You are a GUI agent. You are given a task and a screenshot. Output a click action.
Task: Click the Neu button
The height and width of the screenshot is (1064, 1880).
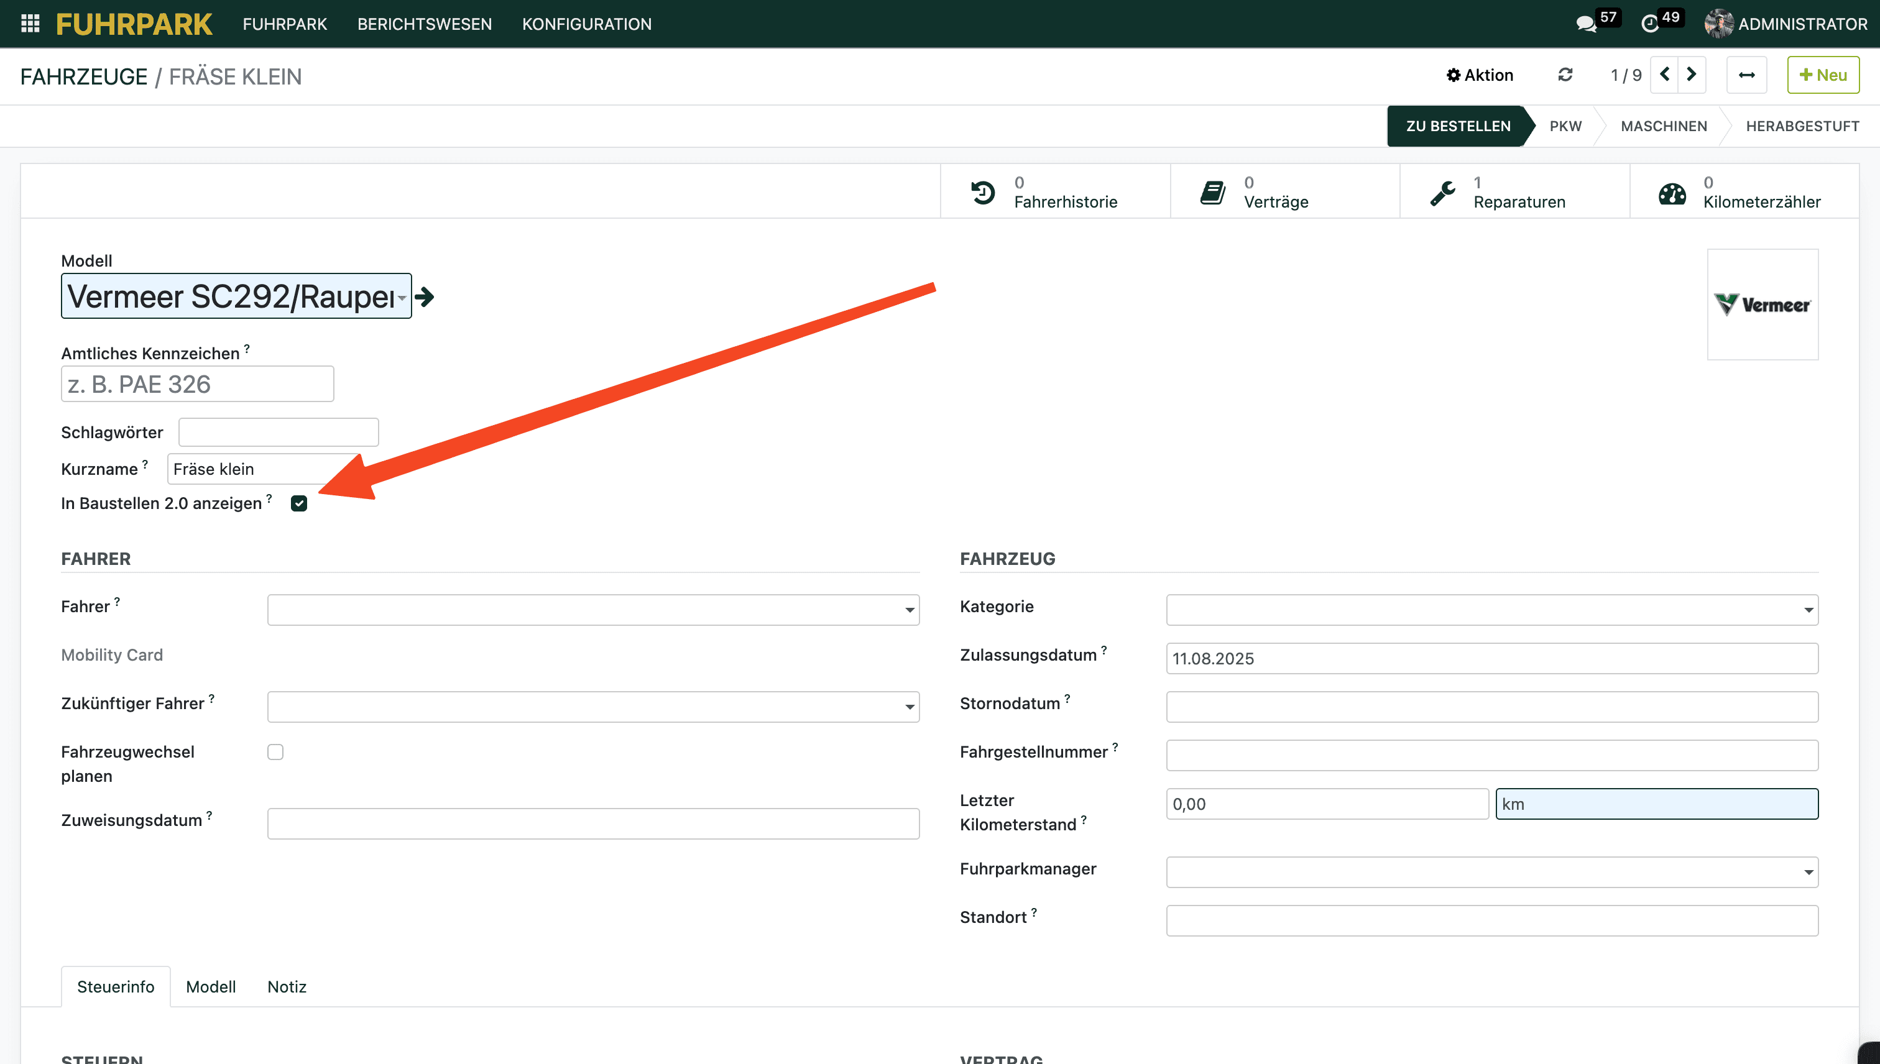[1823, 75]
